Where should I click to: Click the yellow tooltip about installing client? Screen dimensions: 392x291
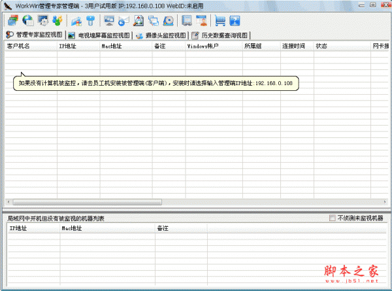pos(156,83)
